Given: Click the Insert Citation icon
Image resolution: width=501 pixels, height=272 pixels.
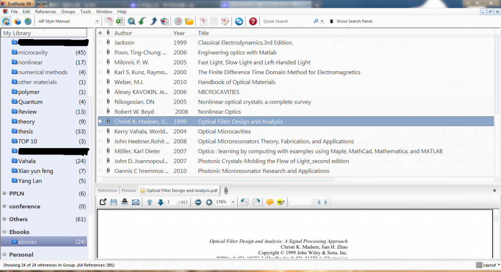Looking at the screenshot, I should pyautogui.click(x=203, y=21).
